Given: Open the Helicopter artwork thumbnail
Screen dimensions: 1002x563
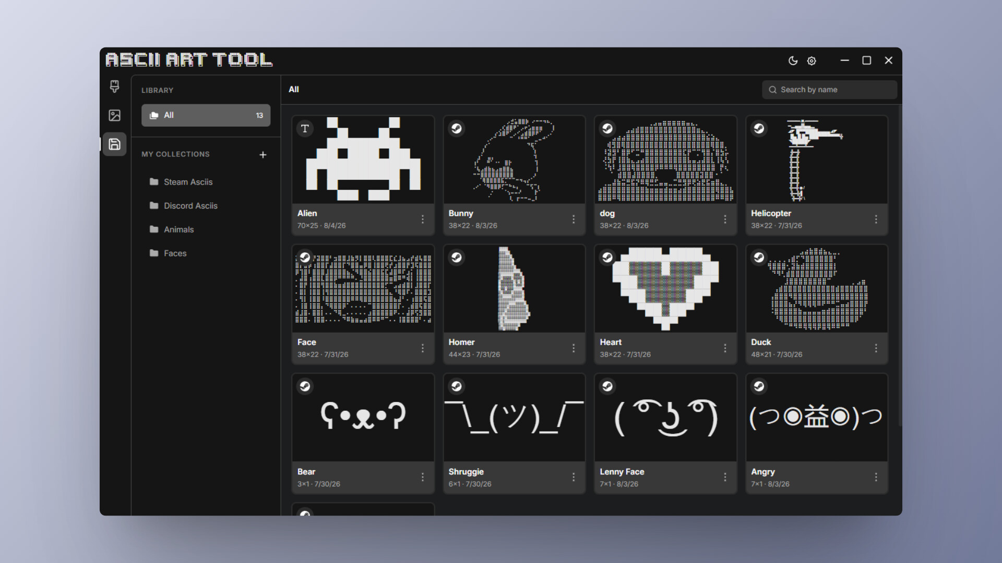Looking at the screenshot, I should pyautogui.click(x=817, y=160).
